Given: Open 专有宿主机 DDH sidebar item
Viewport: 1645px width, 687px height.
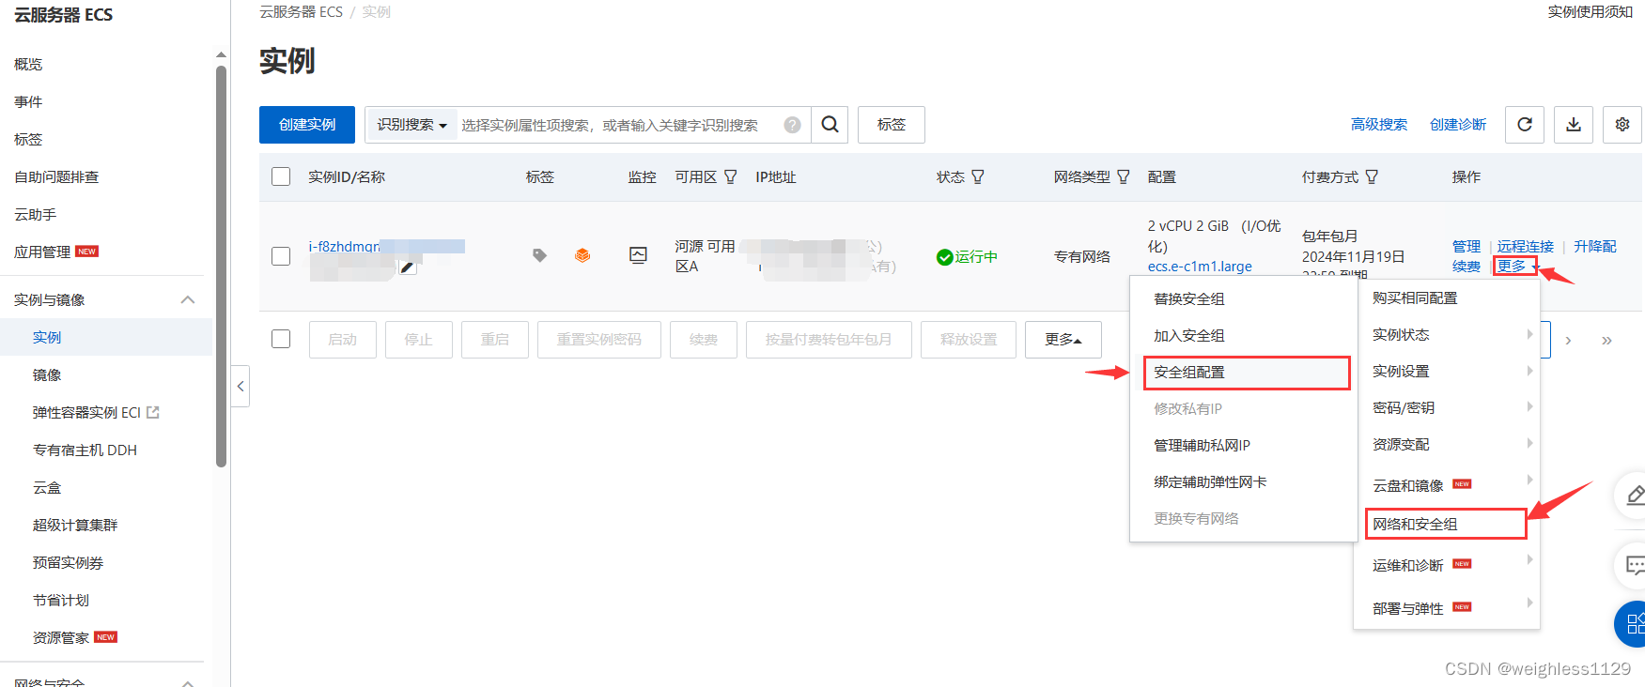Looking at the screenshot, I should click(85, 450).
